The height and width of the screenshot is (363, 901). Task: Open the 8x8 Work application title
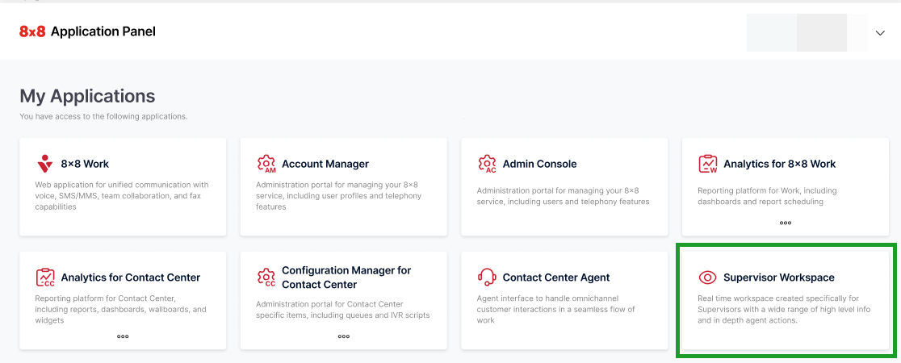click(x=85, y=164)
